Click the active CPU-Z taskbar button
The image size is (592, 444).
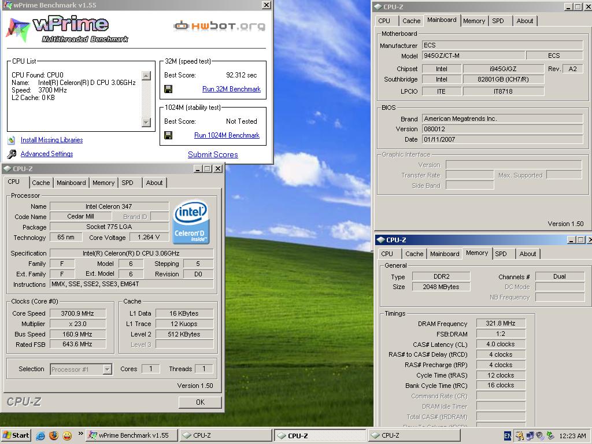[x=319, y=436]
